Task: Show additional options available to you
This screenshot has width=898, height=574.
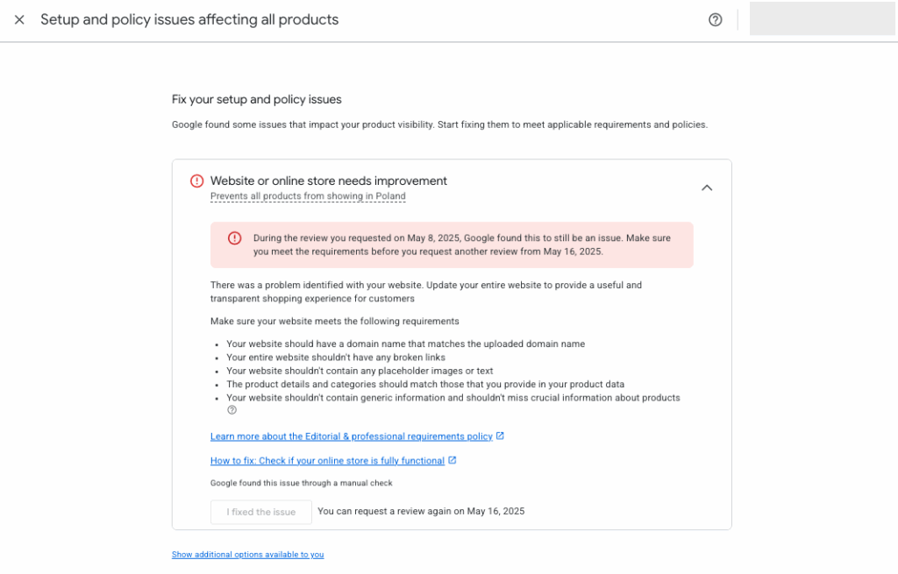Action: coord(247,555)
